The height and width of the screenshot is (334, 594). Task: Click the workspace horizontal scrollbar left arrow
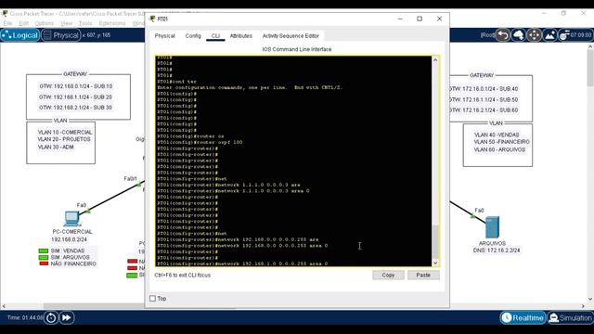(4, 306)
